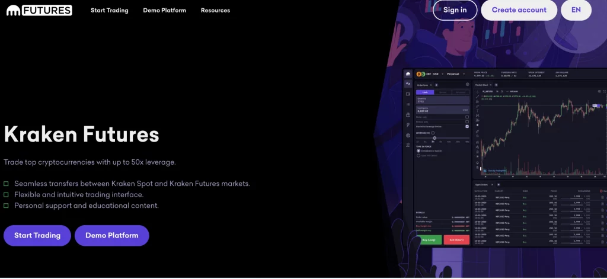607x279 pixels.
Task: Click plus icon beside Order form tab
Action: point(436,84)
